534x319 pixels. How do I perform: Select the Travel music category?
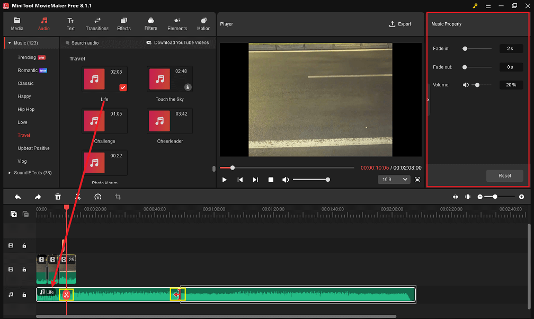point(24,135)
